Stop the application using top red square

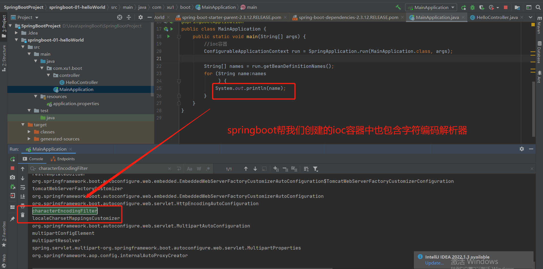(x=506, y=7)
